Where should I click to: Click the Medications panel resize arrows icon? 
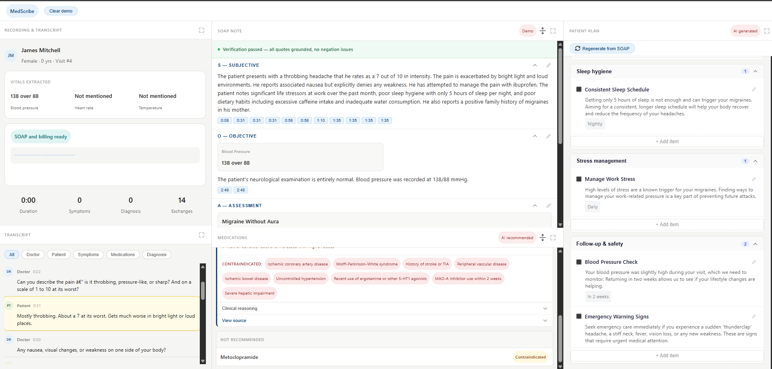(x=543, y=238)
